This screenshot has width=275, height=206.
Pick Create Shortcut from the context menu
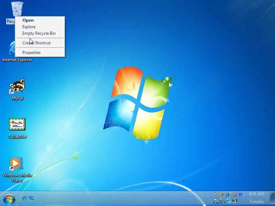[40, 43]
